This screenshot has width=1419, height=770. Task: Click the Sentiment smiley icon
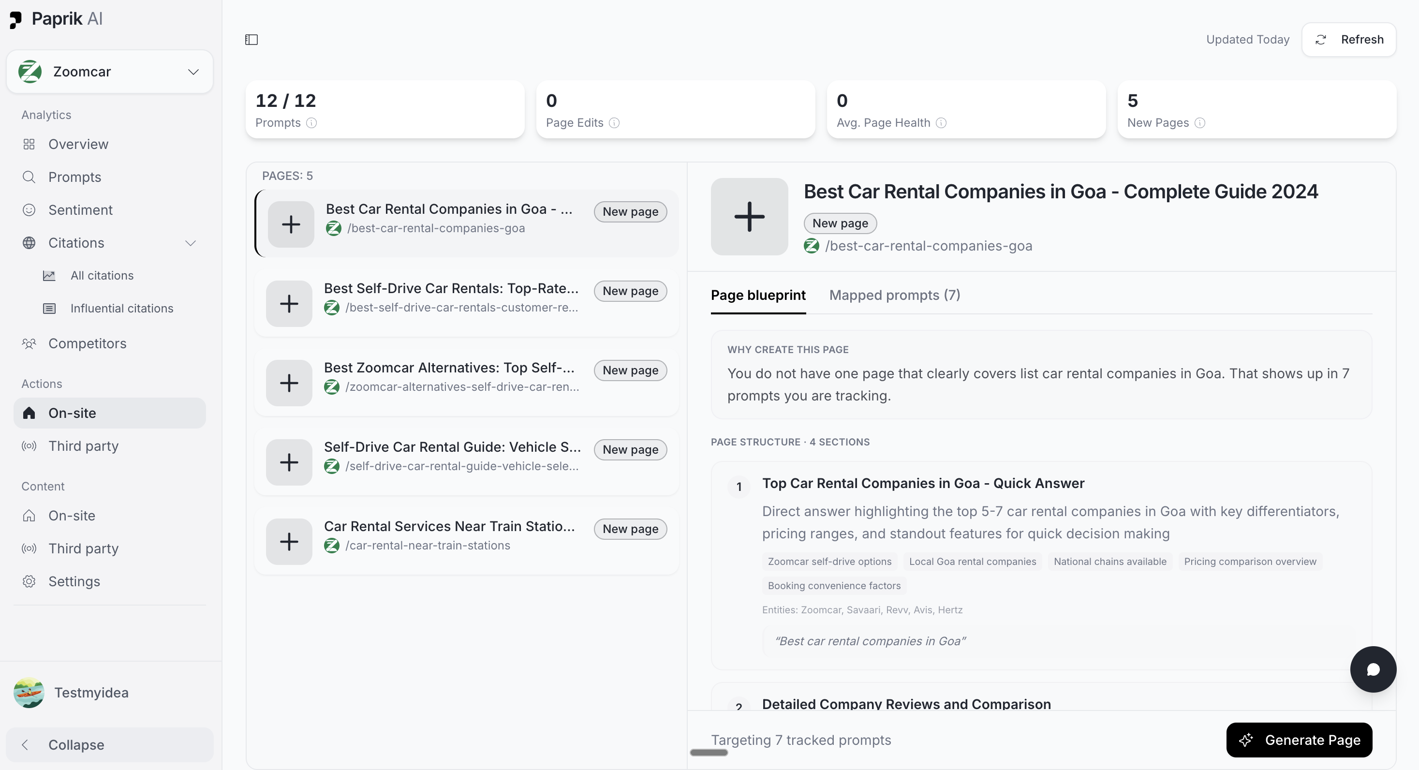pyautogui.click(x=29, y=210)
